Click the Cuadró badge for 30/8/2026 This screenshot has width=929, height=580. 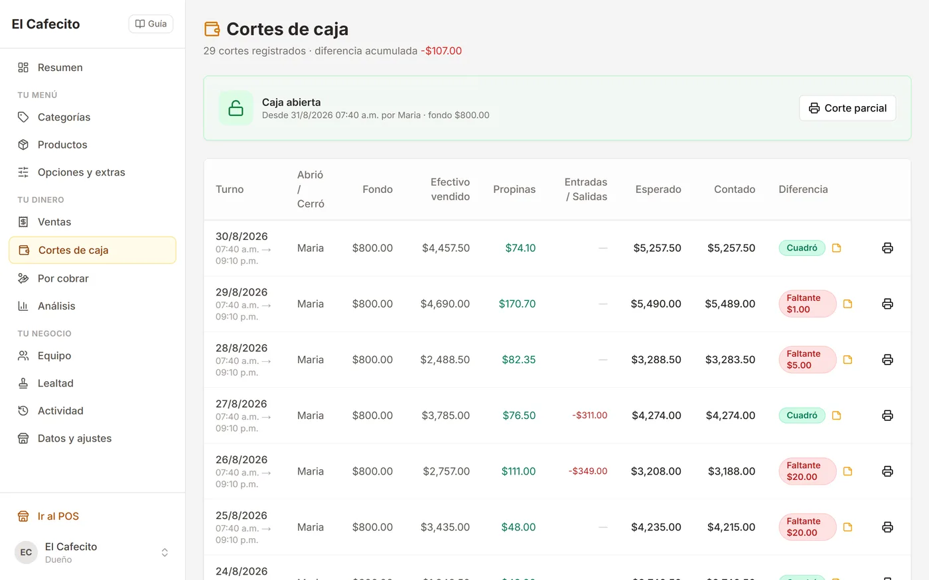click(x=802, y=248)
